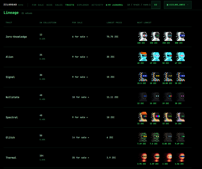Open the ACTIVITY tab
Image resolution: width=202 pixels, height=169 pixels.
97,5
